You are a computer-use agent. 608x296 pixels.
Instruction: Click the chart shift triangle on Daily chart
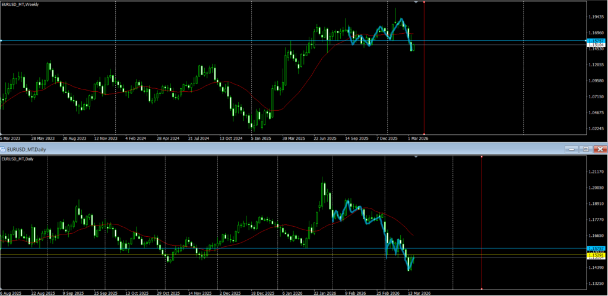coord(415,157)
